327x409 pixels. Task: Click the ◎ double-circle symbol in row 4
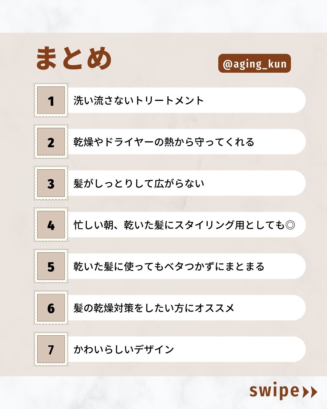coord(290,225)
